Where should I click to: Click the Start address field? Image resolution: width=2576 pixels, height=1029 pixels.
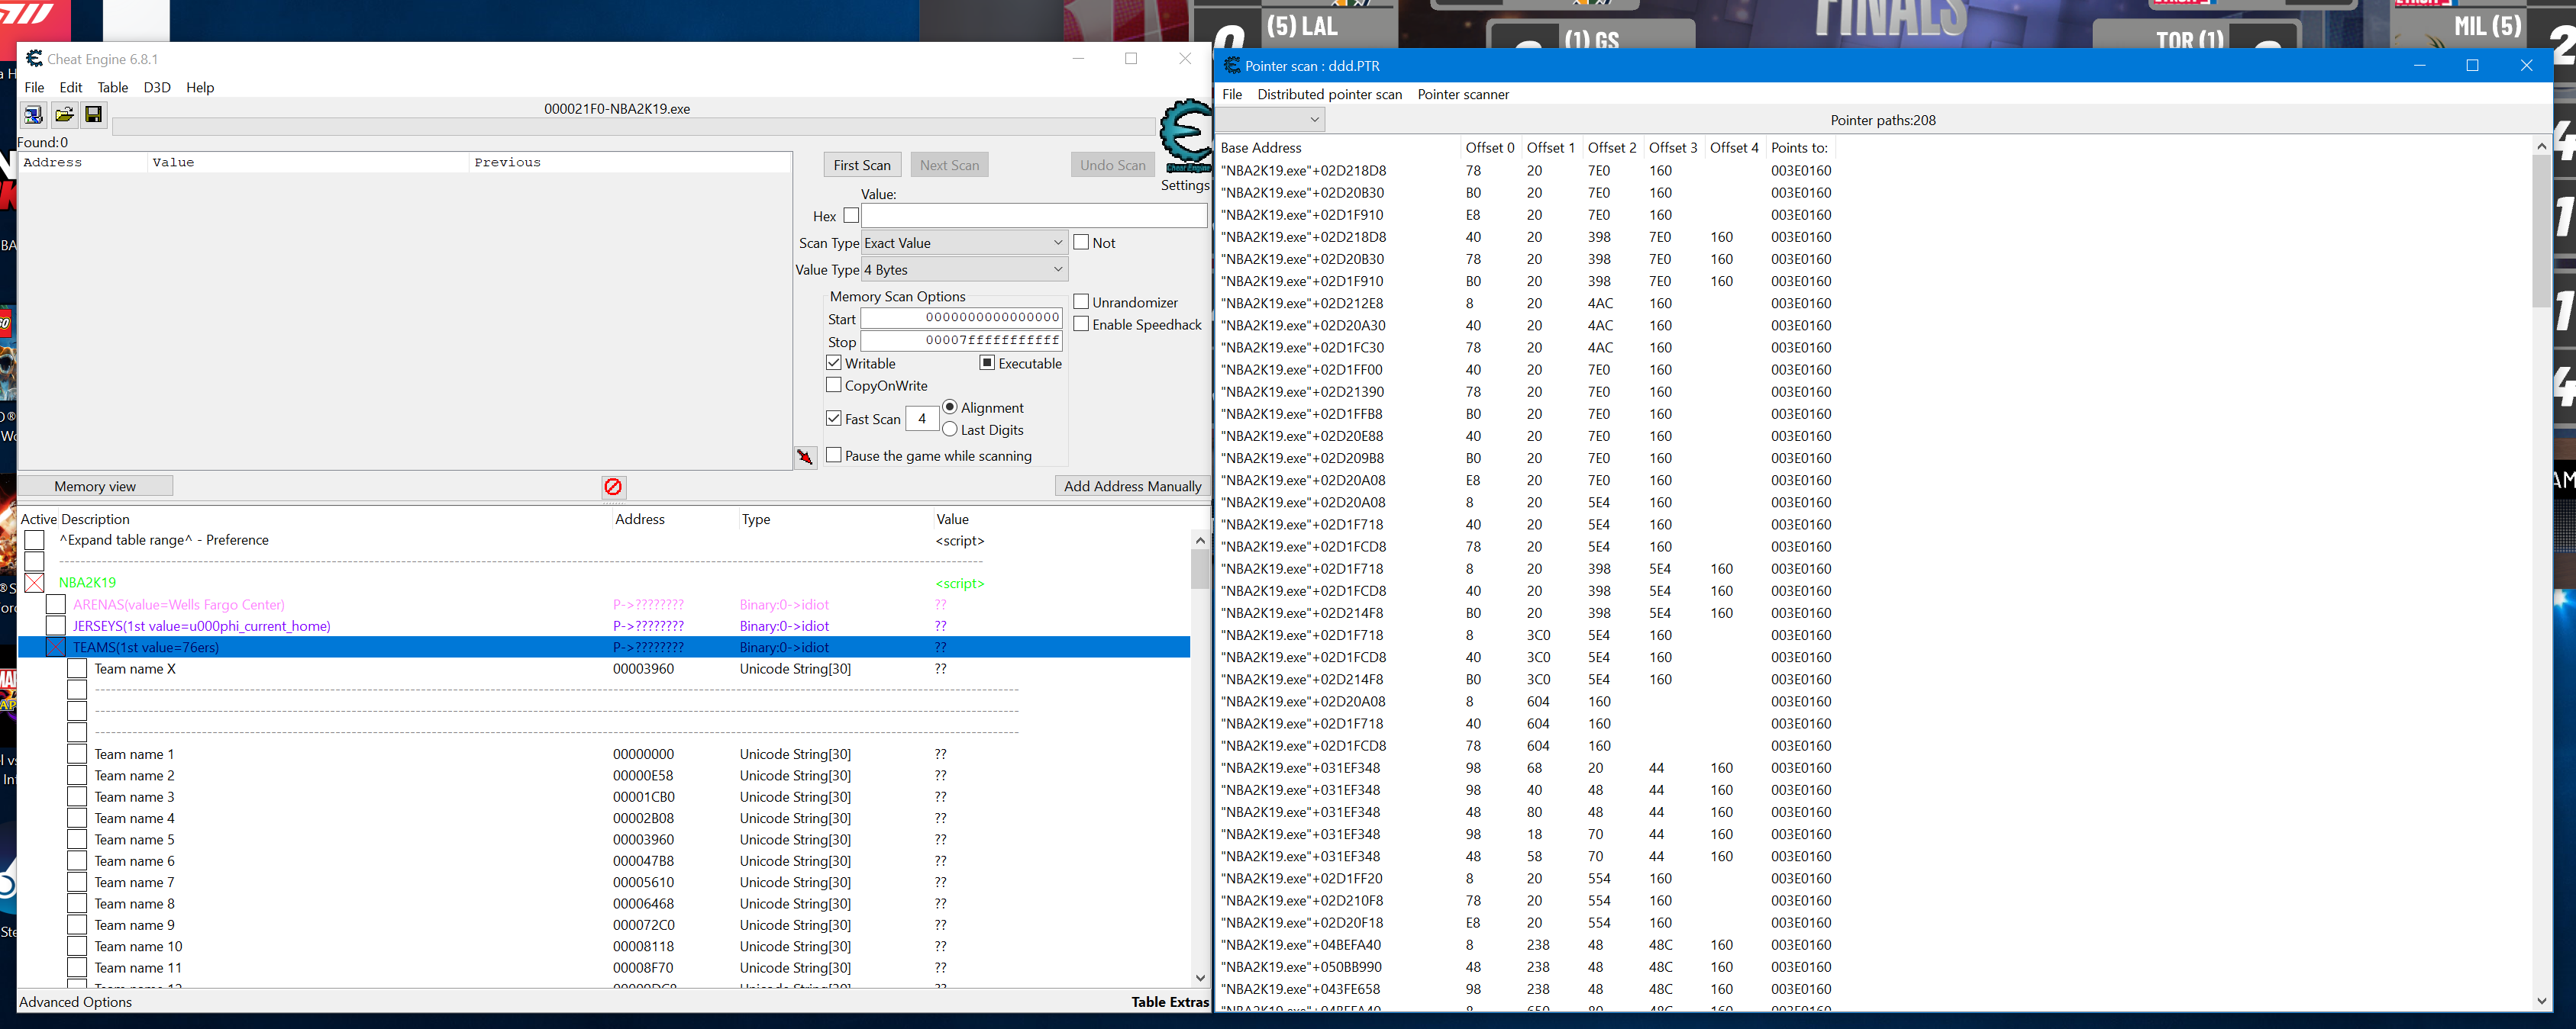961,317
